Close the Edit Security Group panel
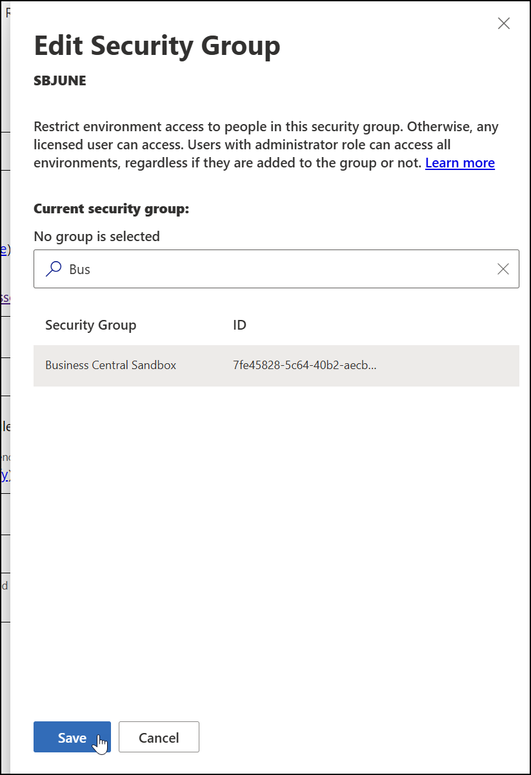This screenshot has height=775, width=531. (503, 23)
